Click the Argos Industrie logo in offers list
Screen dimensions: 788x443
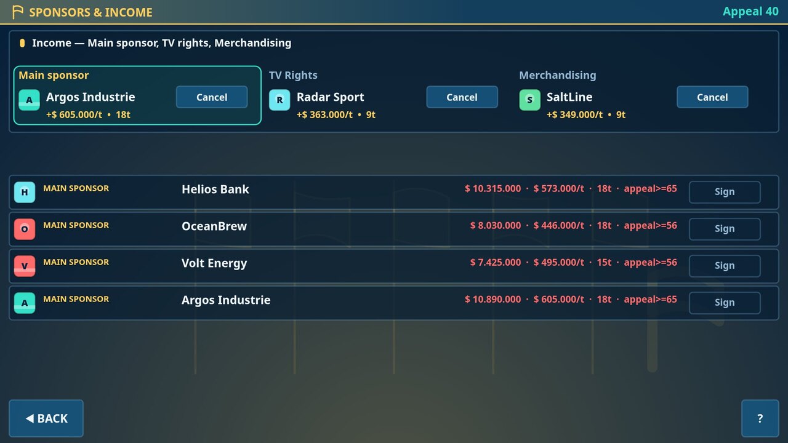click(x=25, y=303)
